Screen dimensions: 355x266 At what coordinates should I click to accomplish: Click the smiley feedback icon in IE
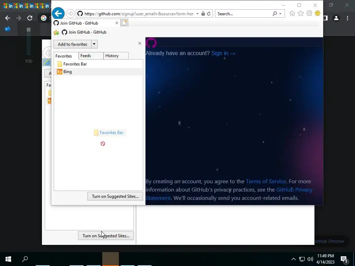point(318,14)
